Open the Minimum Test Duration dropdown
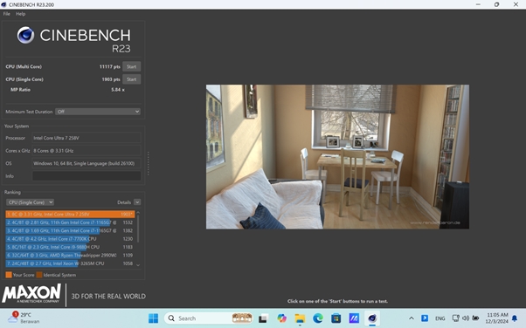 pyautogui.click(x=98, y=112)
